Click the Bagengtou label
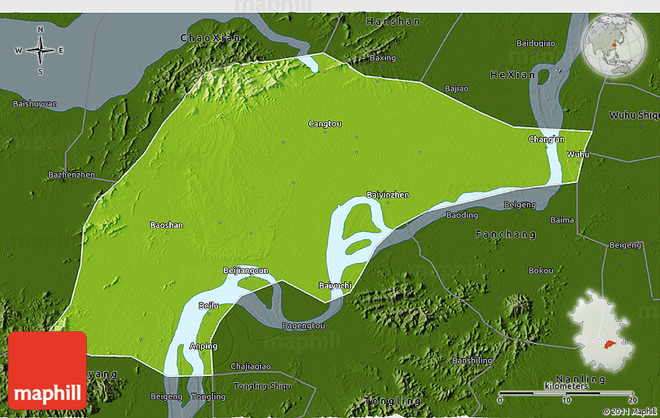The height and width of the screenshot is (418, 660). [x=304, y=325]
